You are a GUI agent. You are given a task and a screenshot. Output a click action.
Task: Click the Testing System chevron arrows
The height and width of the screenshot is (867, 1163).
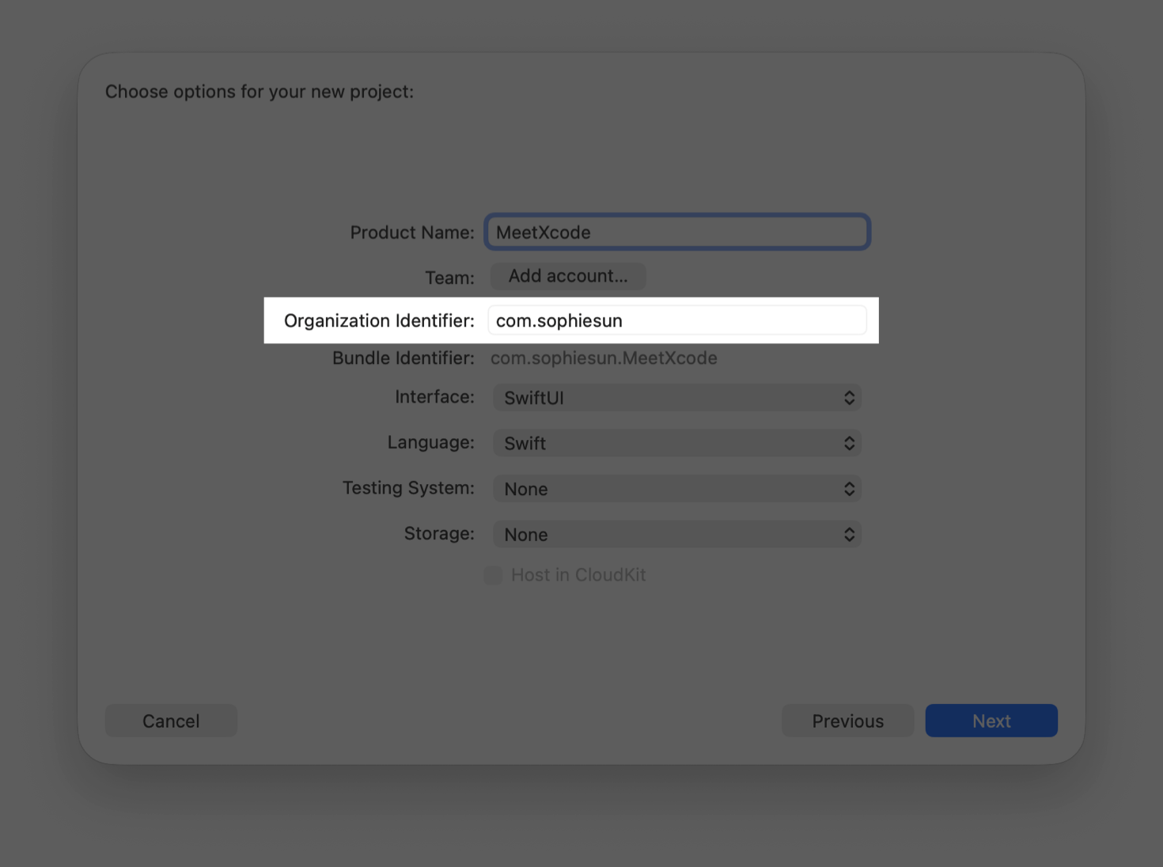pos(849,489)
